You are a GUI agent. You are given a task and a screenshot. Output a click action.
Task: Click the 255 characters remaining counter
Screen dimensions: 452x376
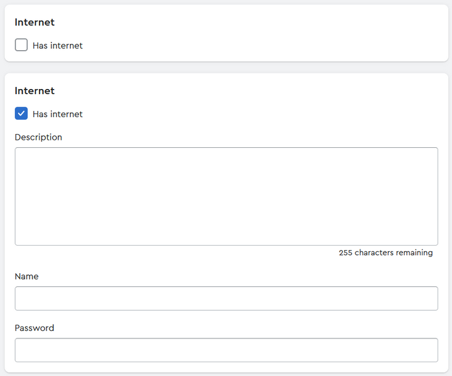[385, 253]
